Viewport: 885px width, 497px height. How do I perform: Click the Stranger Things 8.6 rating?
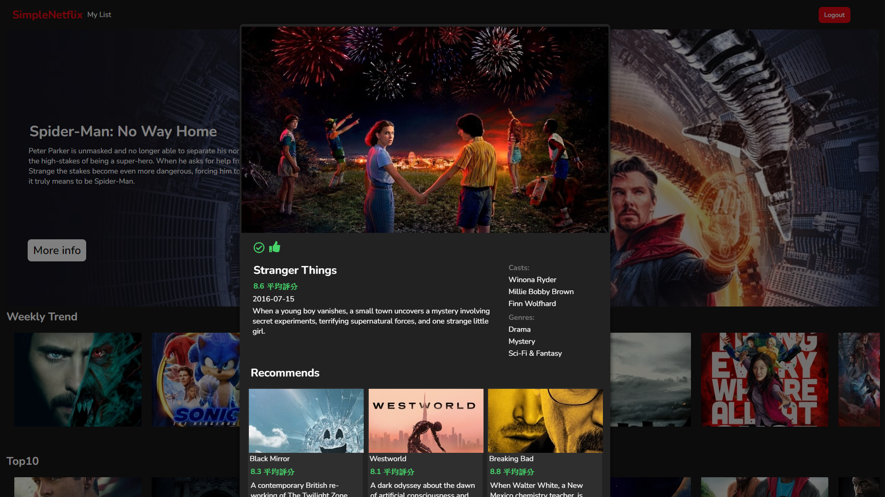point(275,286)
